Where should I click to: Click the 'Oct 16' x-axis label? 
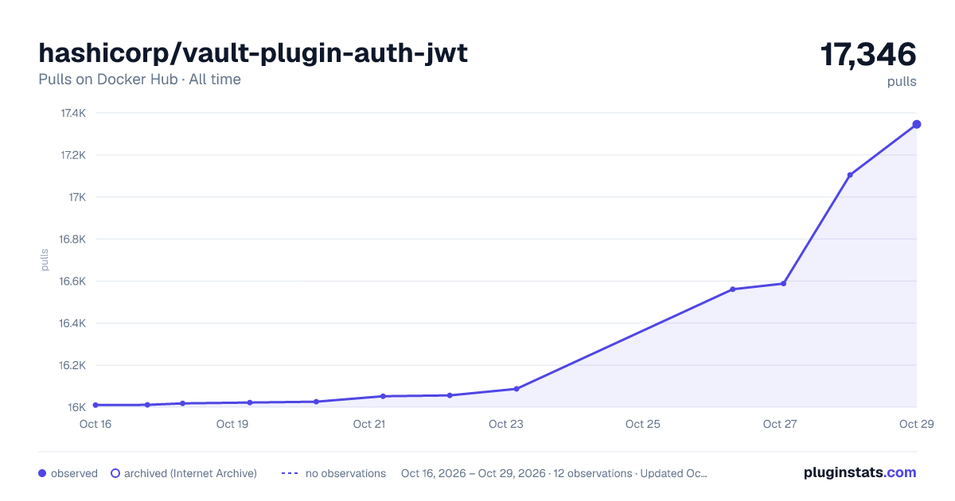coord(95,424)
